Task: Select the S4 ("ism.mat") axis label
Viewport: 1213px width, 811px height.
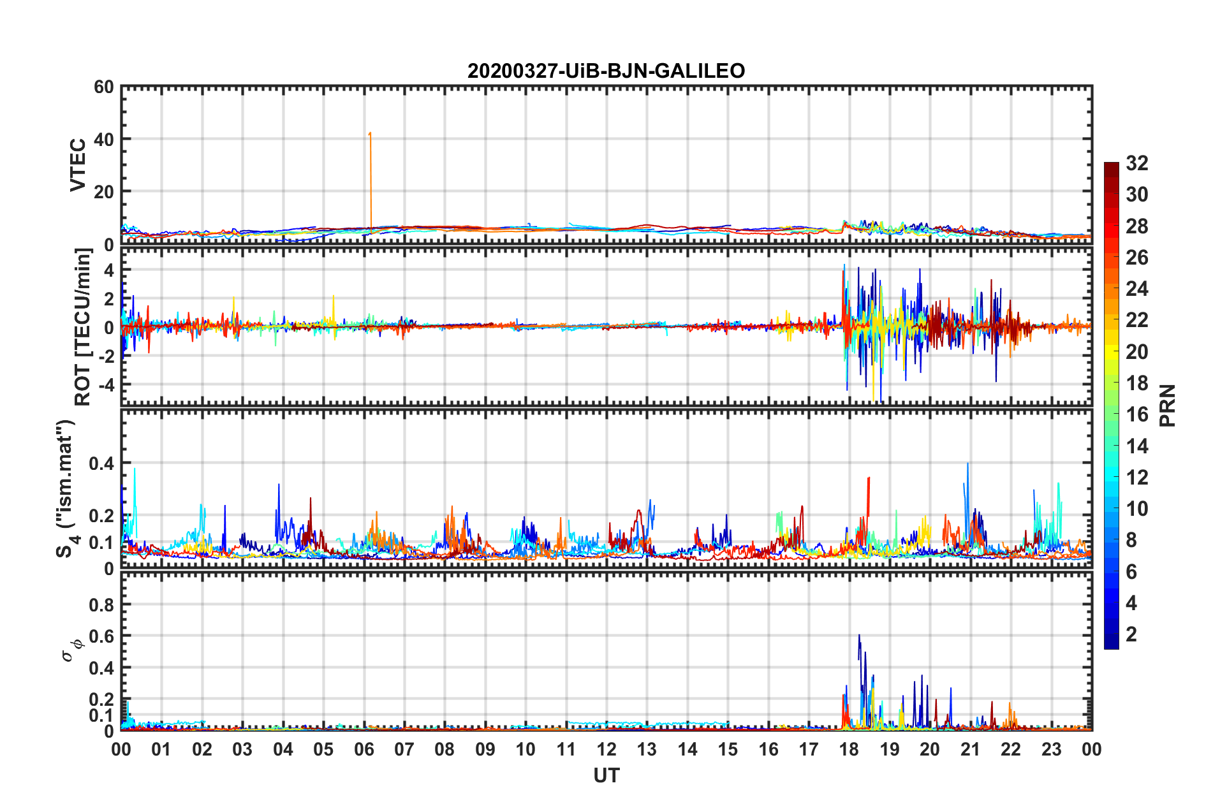Action: [x=66, y=488]
